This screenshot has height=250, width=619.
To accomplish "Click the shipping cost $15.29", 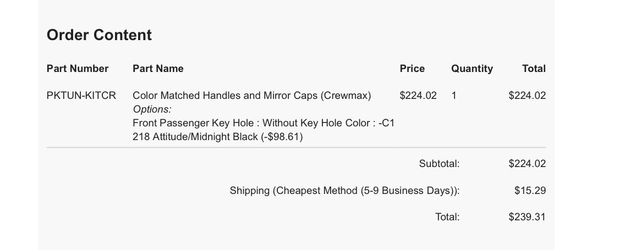I will [530, 191].
